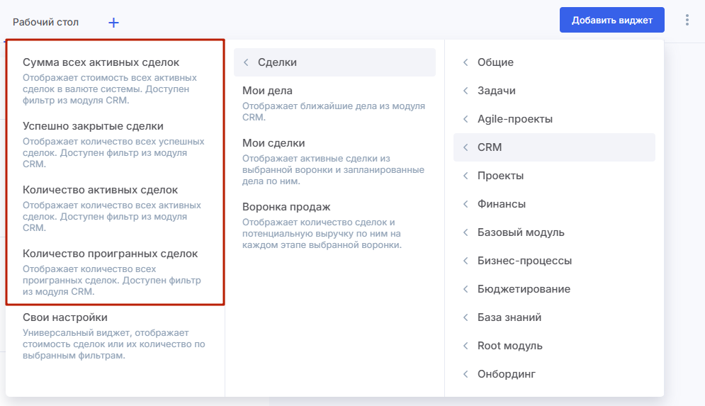This screenshot has height=406, width=705.
Task: Select the Agile-проекты category
Action: coord(554,119)
